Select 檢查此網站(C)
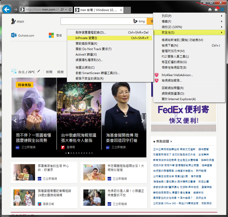Image resolution: width=228 pixels, height=217 pixels. 110,68
